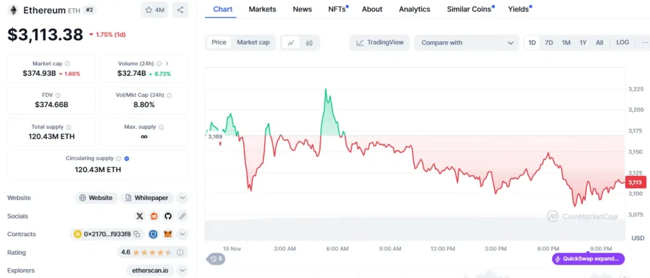
Task: Select the 7D time range
Action: click(x=549, y=42)
